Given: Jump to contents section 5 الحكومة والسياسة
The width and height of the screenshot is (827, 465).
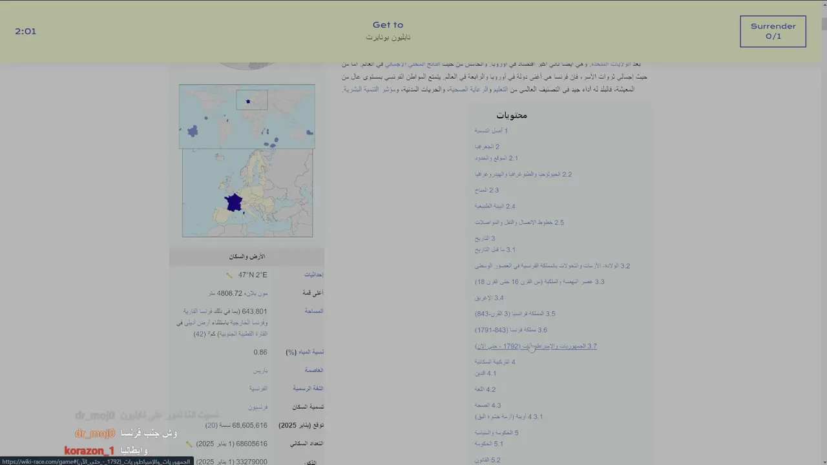Looking at the screenshot, I should point(496,433).
